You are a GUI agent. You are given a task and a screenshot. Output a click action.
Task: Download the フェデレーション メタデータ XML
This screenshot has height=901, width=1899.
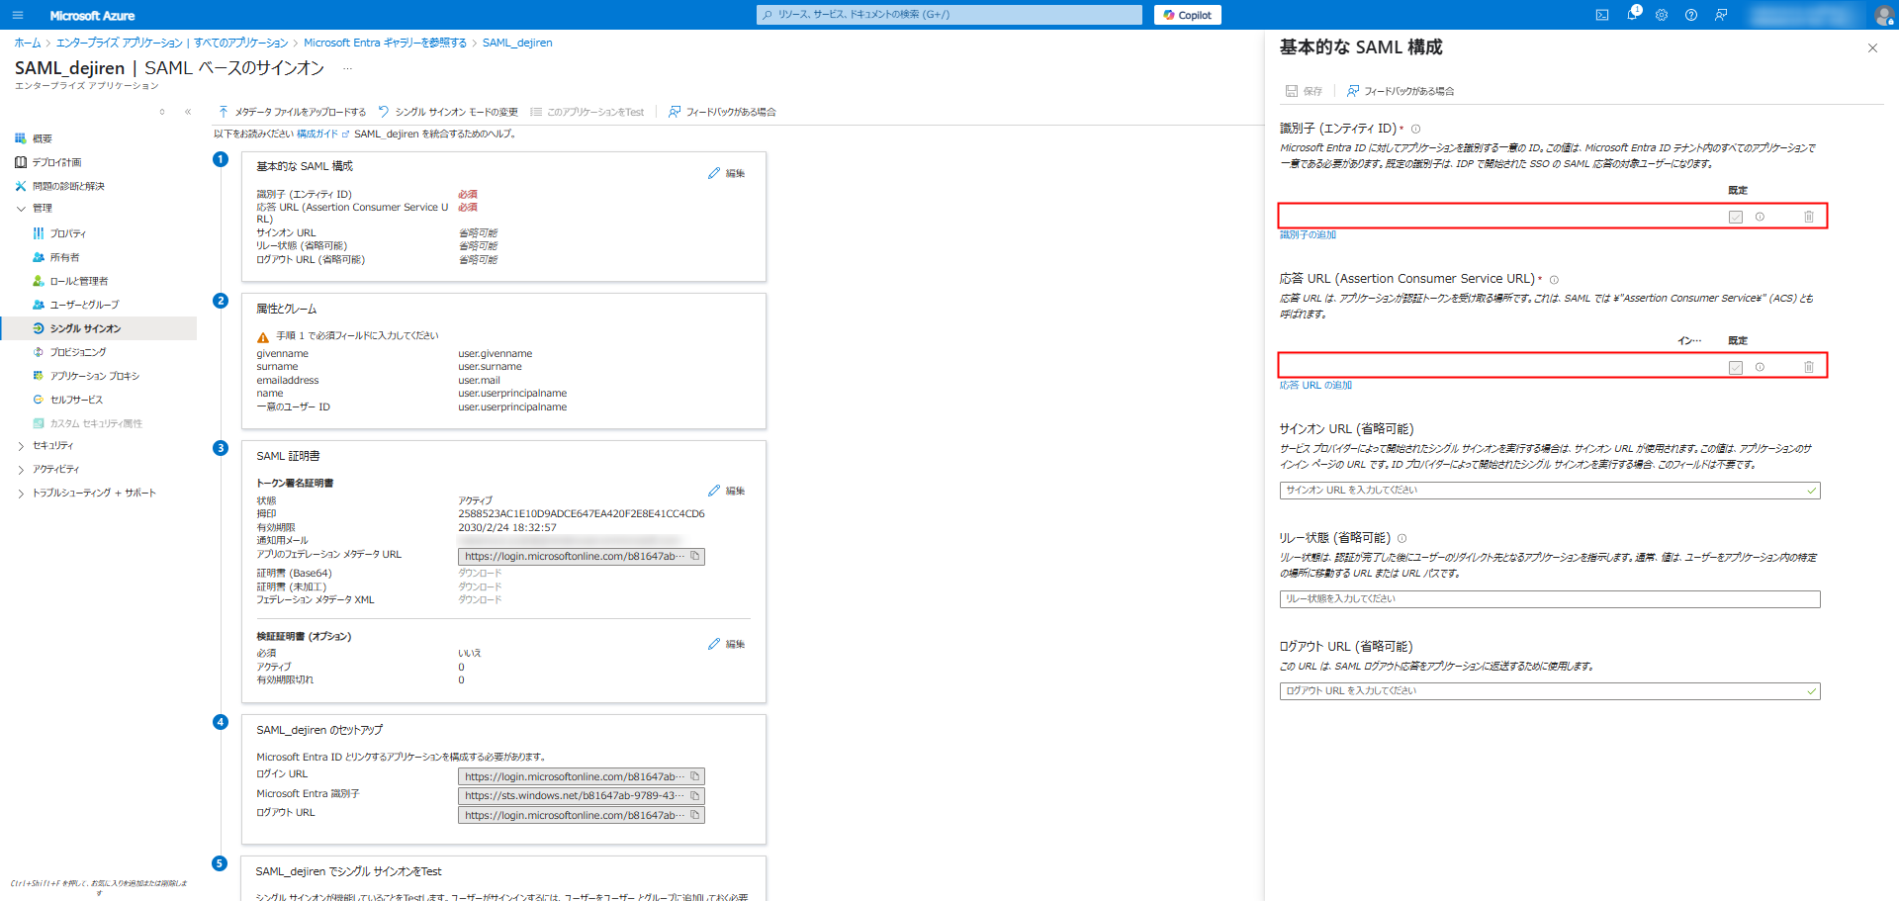(480, 599)
